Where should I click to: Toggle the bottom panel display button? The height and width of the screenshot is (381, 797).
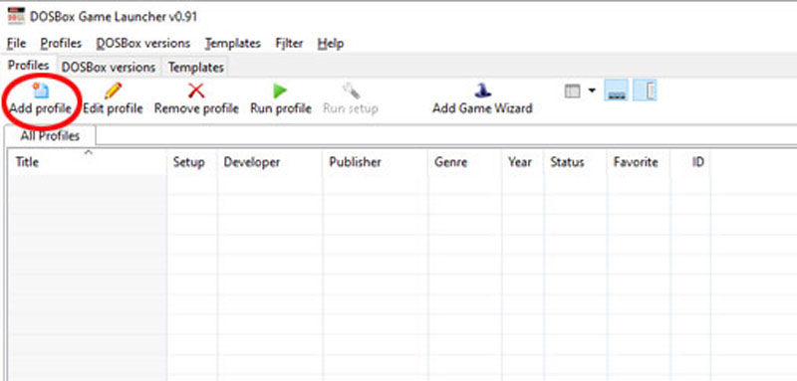(x=617, y=91)
